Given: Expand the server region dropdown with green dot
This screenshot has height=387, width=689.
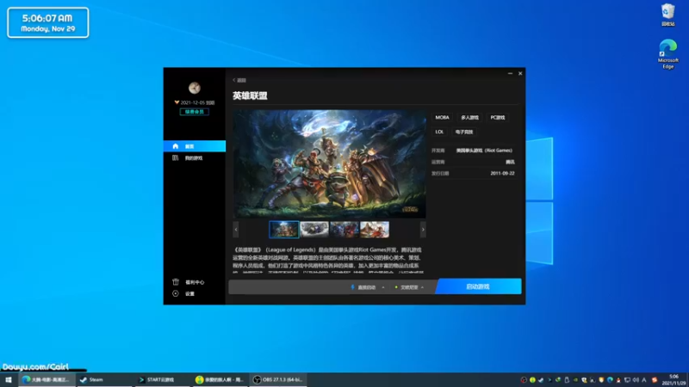Looking at the screenshot, I should (x=409, y=287).
